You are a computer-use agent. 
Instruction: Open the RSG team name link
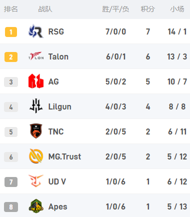tap(56, 31)
